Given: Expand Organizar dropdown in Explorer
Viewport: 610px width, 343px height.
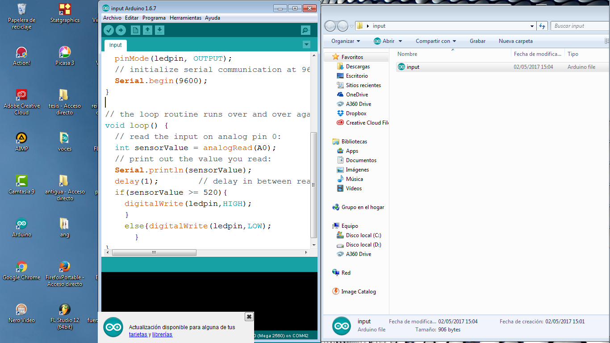Looking at the screenshot, I should click(346, 41).
